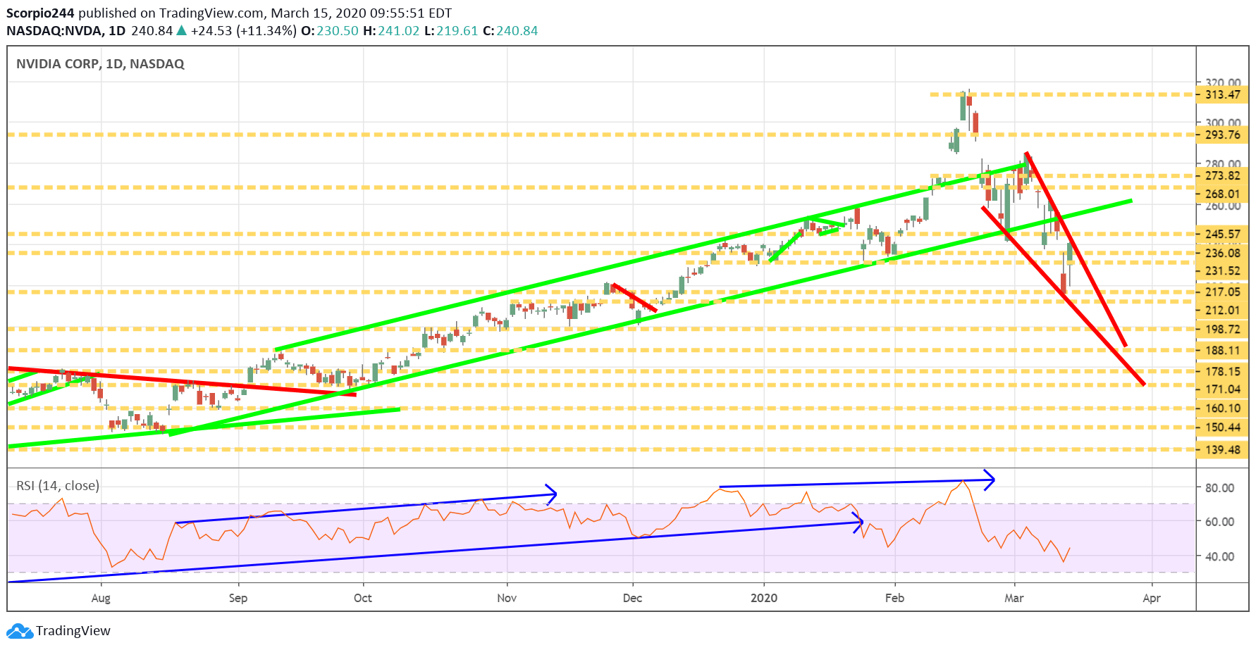Click the low price value 219.61

(x=457, y=31)
